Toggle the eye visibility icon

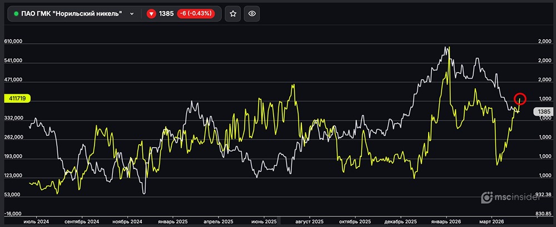tap(252, 13)
